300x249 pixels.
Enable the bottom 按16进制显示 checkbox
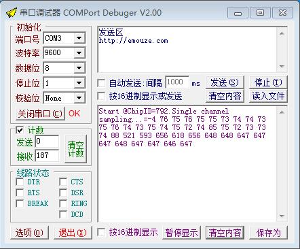click(101, 232)
